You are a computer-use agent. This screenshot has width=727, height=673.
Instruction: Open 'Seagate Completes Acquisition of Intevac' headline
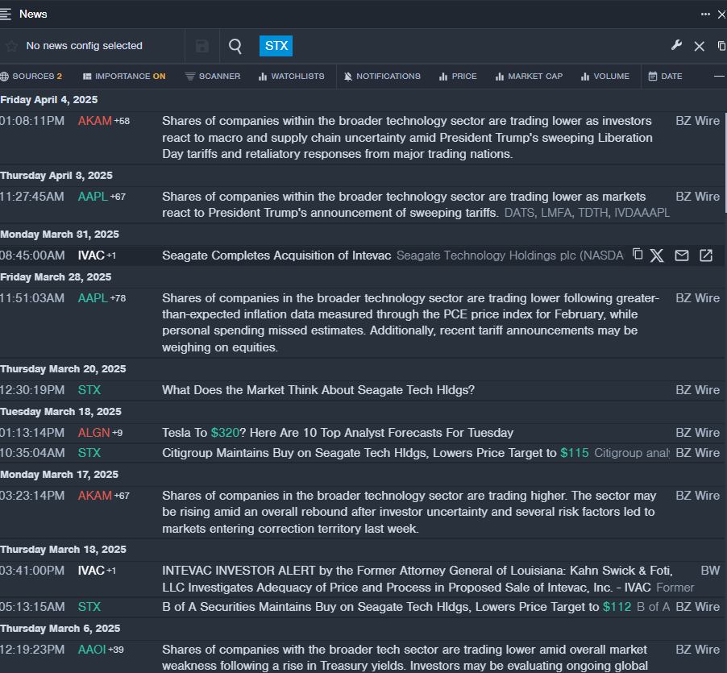[276, 255]
